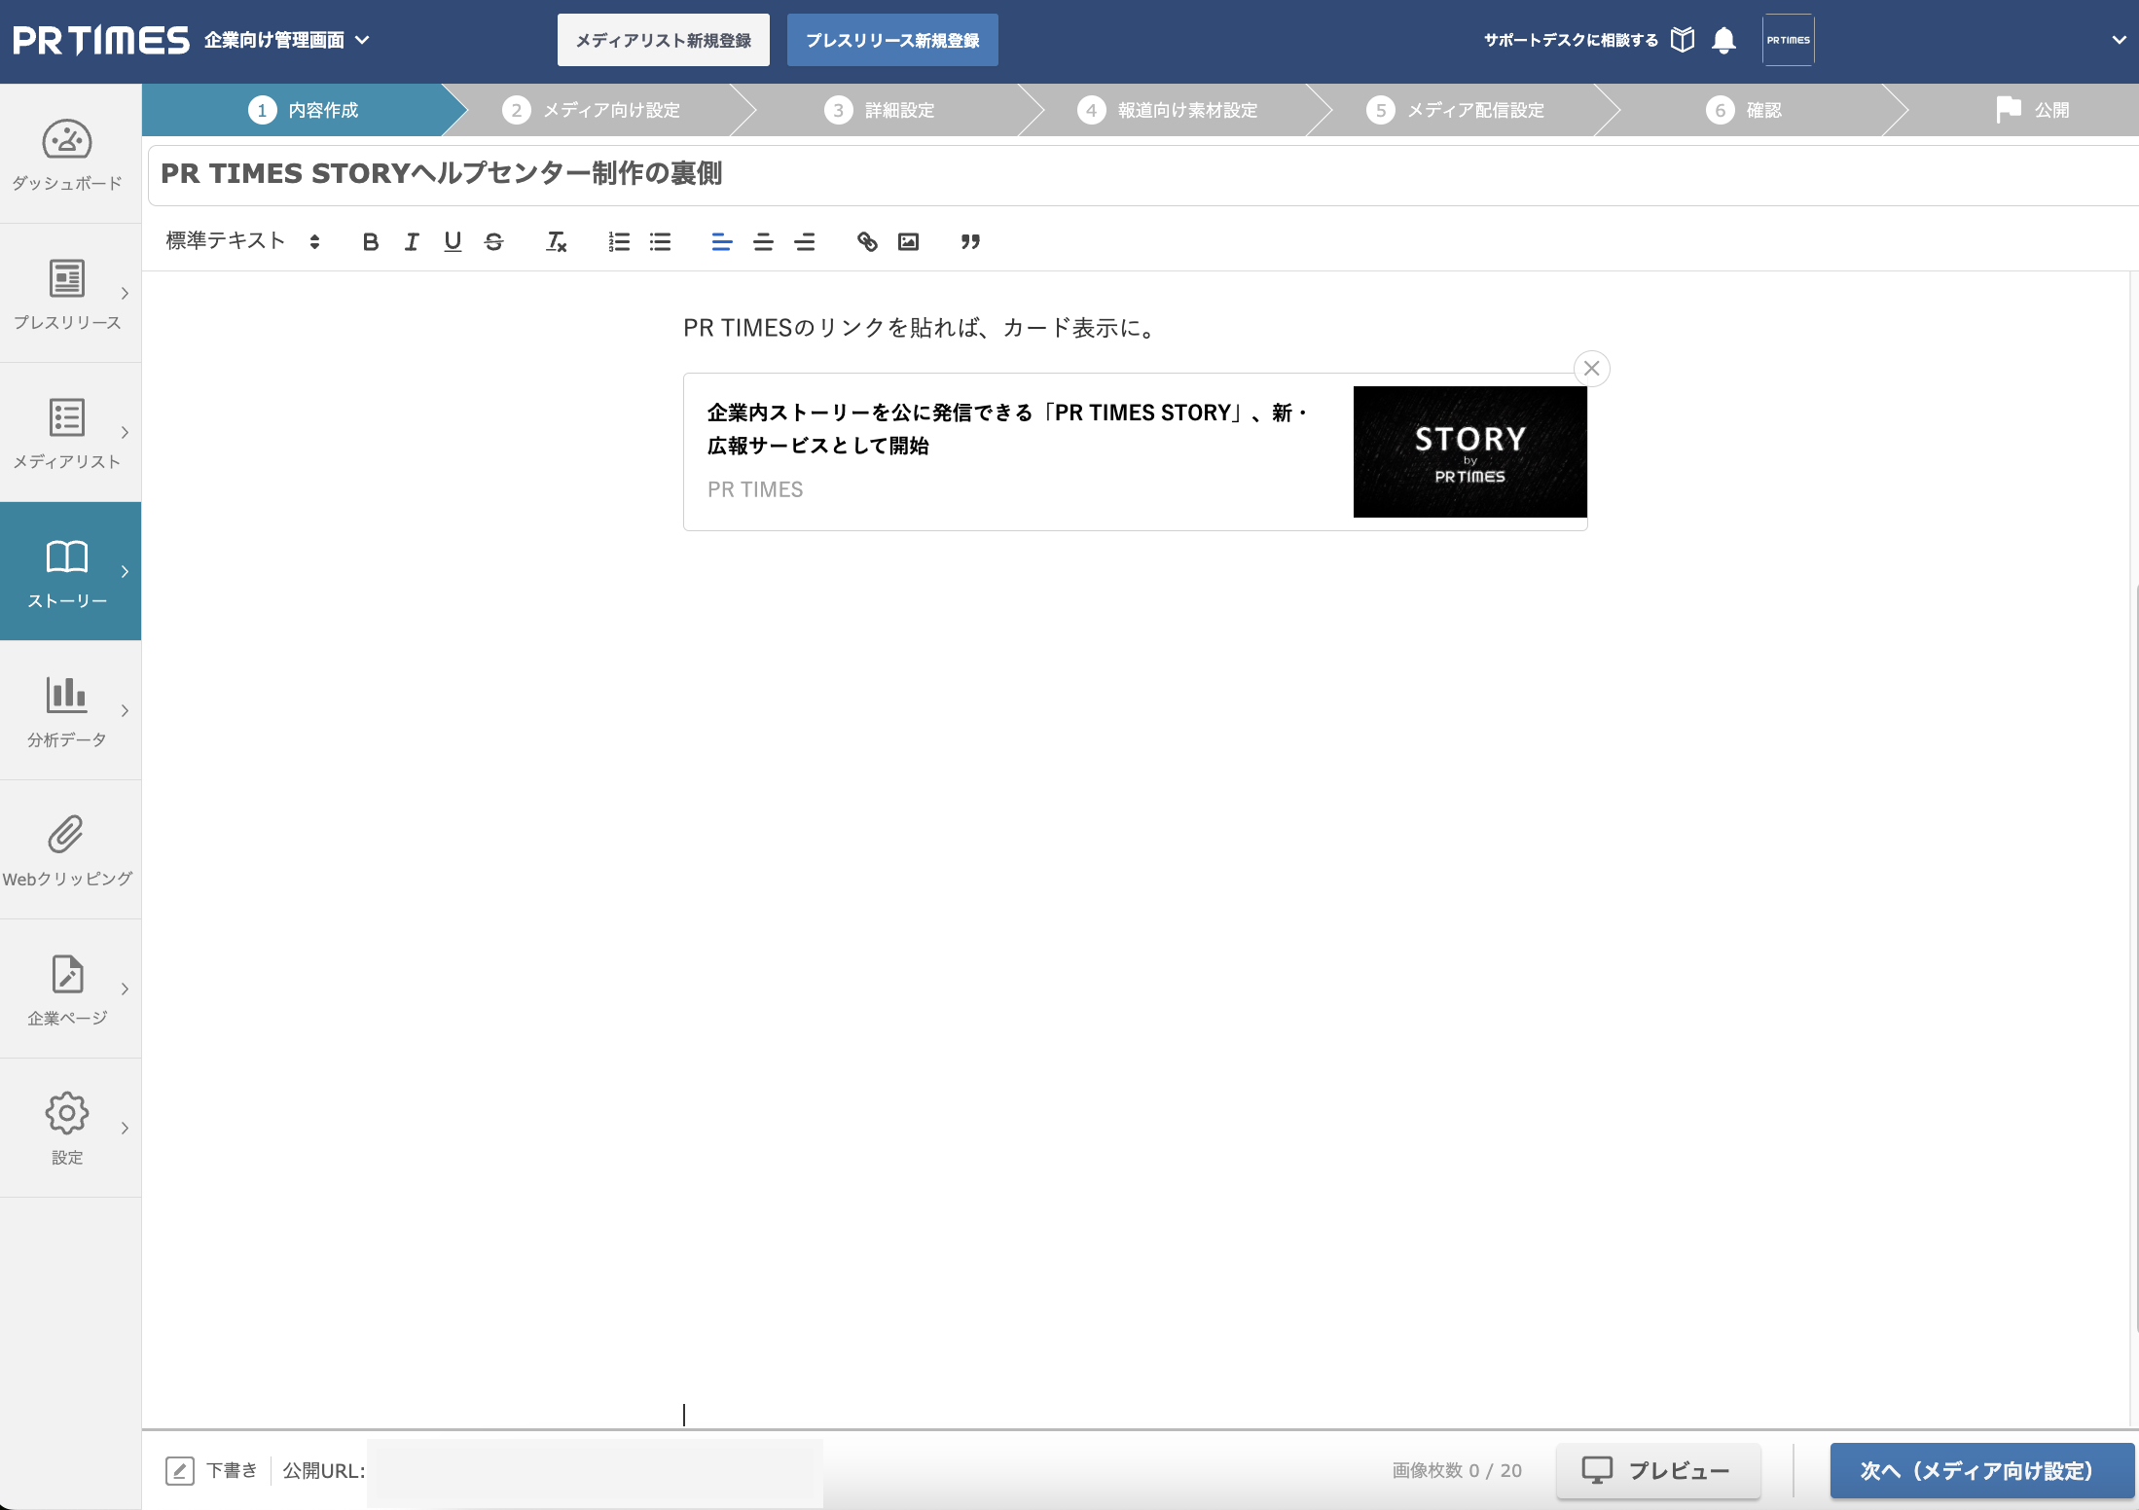Image resolution: width=2139 pixels, height=1510 pixels.
Task: Open the メディアリスト sidebar section
Action: click(67, 433)
